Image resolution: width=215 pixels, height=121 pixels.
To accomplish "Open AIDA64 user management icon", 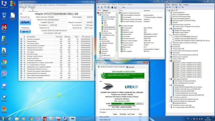I will click(112, 7).
